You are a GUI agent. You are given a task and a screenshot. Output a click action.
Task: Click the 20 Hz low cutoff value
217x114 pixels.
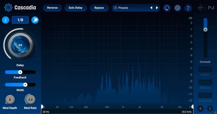pyautogui.click(x=46, y=112)
